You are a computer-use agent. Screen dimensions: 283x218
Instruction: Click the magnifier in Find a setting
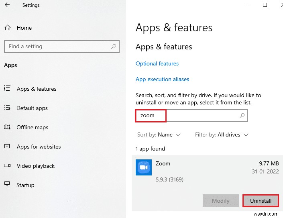pyautogui.click(x=114, y=47)
